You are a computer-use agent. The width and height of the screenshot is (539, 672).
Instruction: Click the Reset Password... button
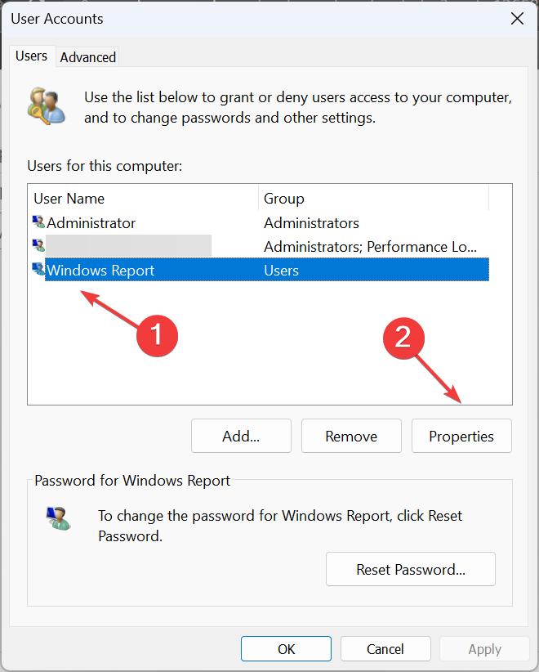411,569
